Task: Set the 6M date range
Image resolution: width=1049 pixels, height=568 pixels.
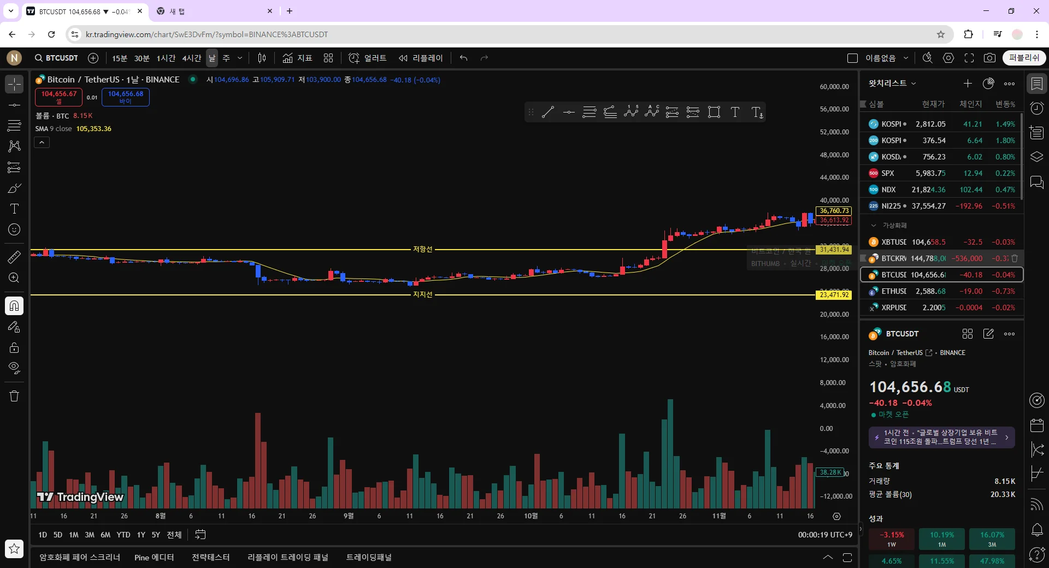Action: tap(105, 535)
